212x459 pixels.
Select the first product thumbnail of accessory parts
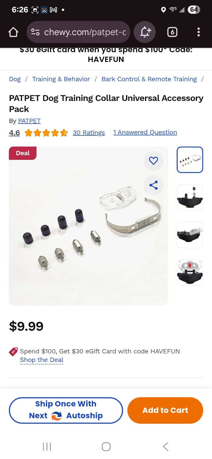(190, 160)
